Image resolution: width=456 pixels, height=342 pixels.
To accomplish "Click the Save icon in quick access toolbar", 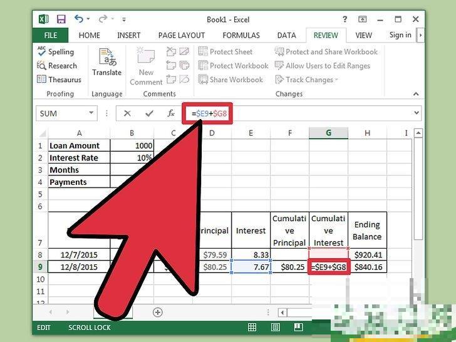I will (x=61, y=19).
